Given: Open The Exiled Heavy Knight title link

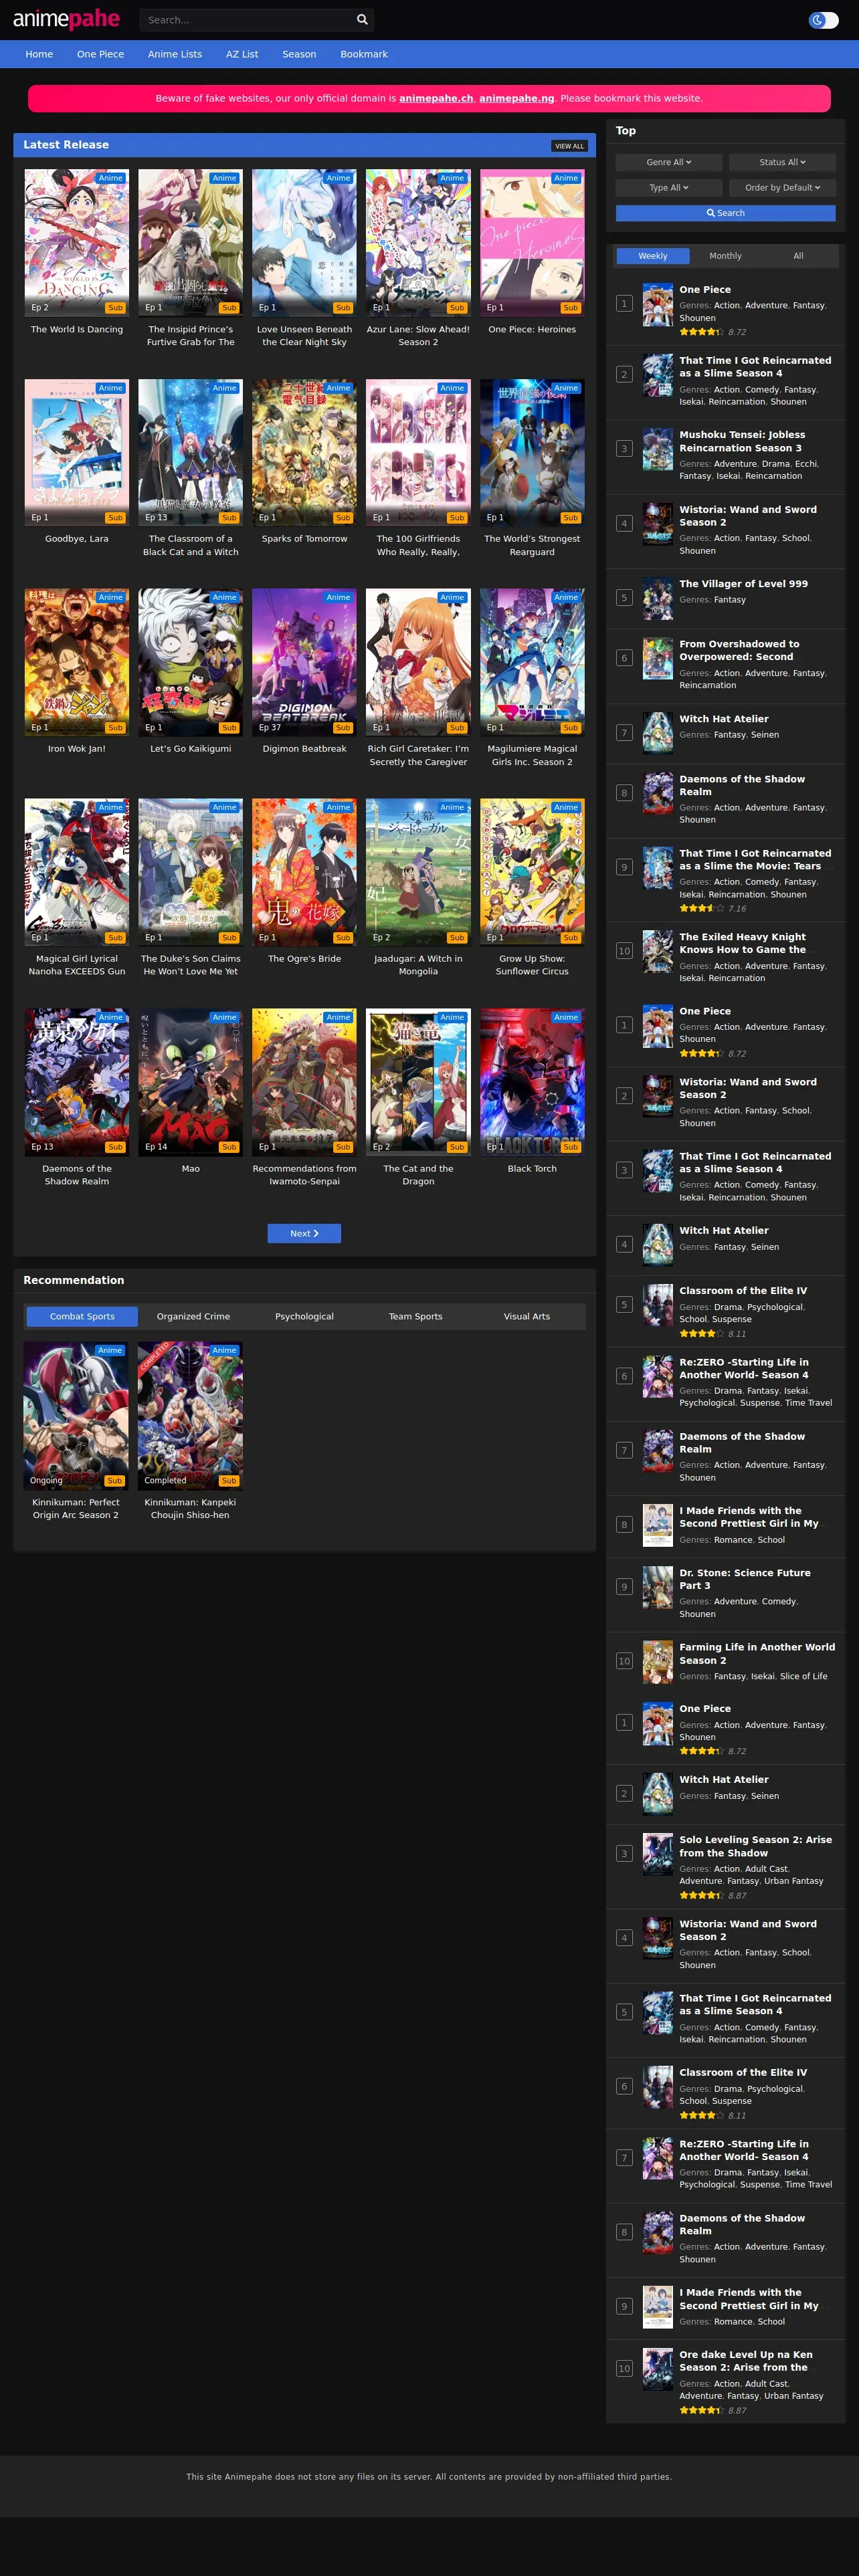Looking at the screenshot, I should point(742,944).
